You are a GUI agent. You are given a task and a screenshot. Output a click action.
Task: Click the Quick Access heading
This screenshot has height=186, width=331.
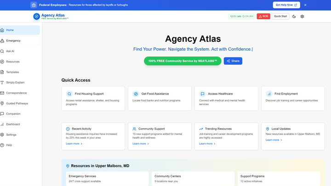pyautogui.click(x=76, y=80)
